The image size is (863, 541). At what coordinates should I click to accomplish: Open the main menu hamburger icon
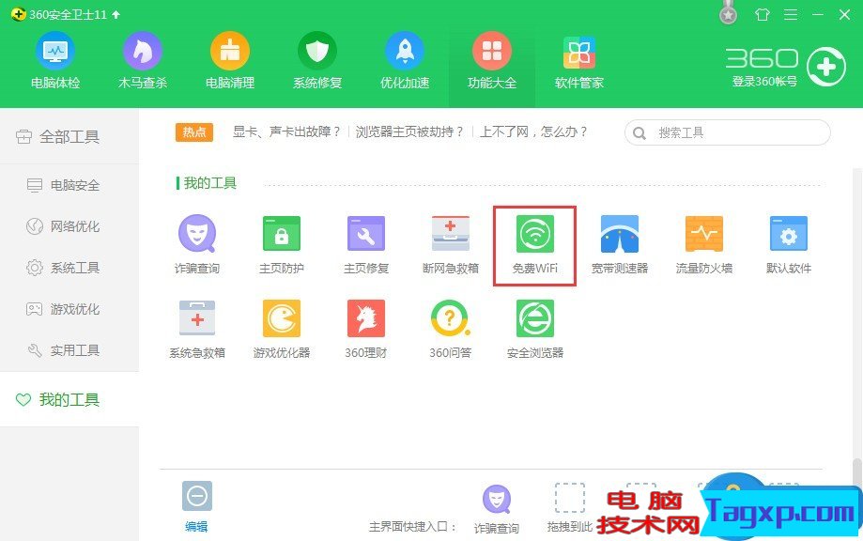click(791, 15)
